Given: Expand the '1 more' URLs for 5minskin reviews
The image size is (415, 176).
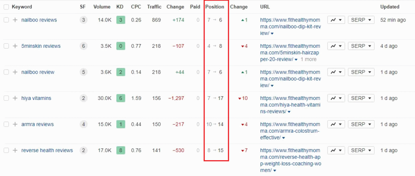Looking at the screenshot, I should point(308,59).
